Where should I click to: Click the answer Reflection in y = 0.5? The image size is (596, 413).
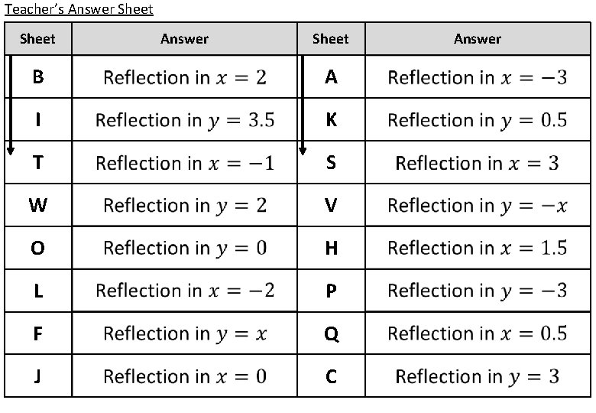coord(478,120)
